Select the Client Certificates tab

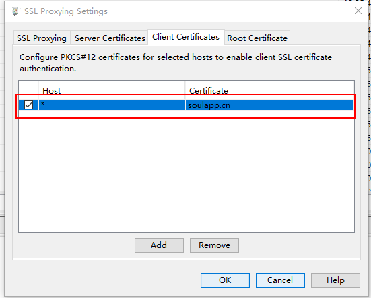click(186, 37)
